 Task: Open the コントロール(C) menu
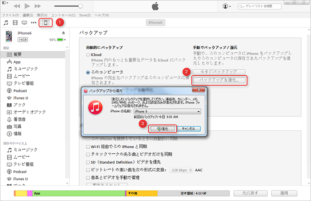[x=63, y=15]
